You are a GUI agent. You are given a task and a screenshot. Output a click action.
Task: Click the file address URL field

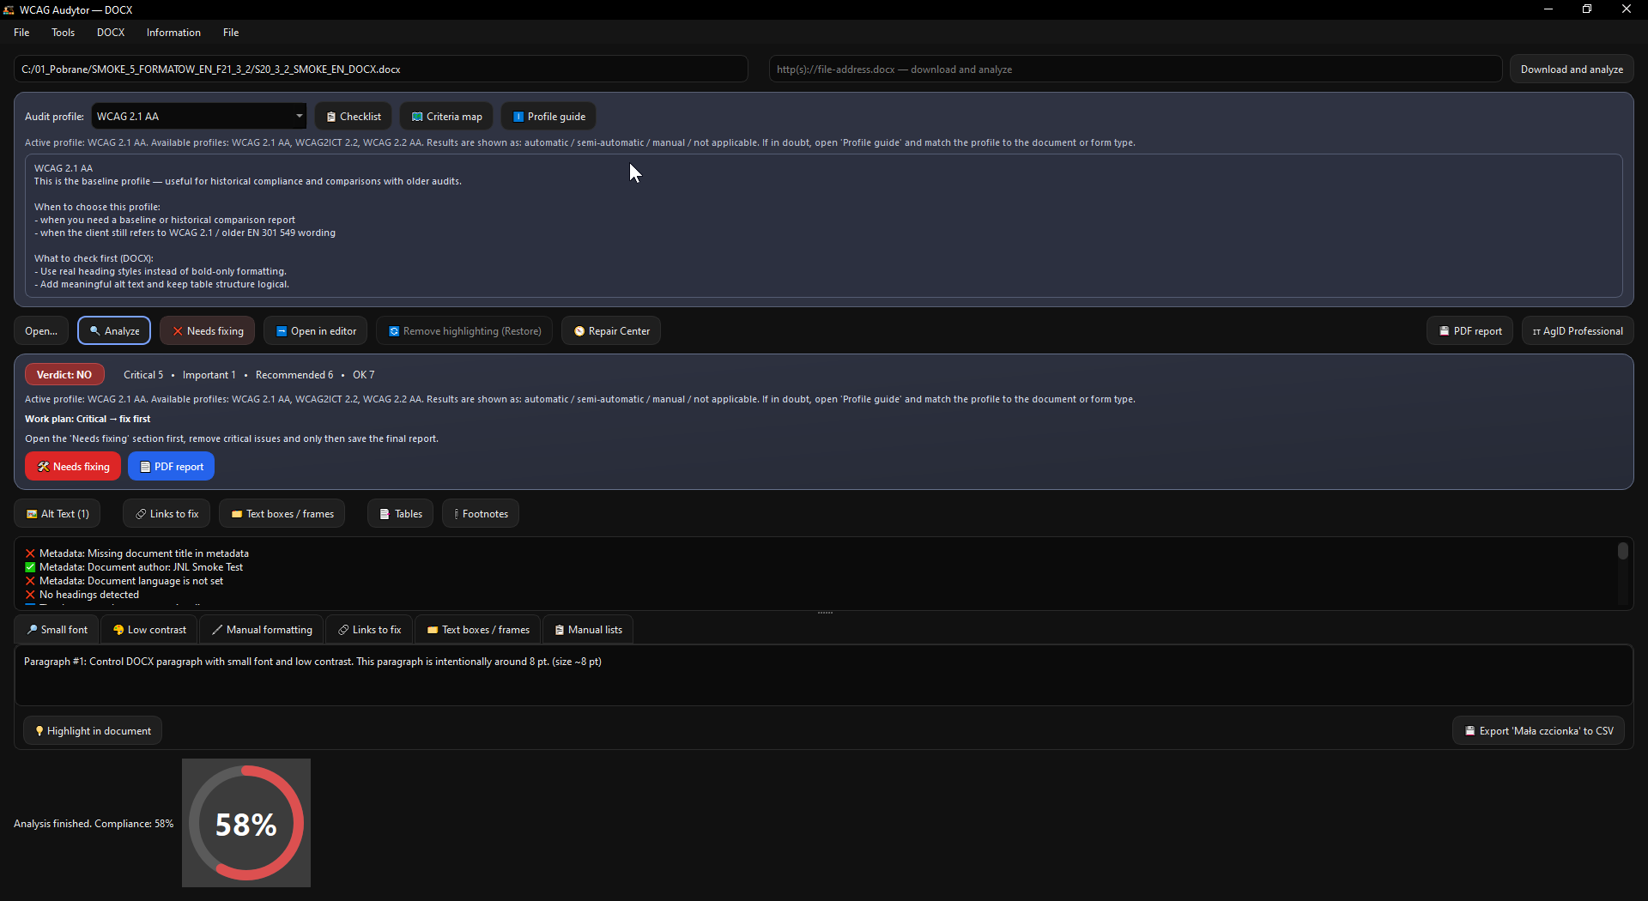1136,70
